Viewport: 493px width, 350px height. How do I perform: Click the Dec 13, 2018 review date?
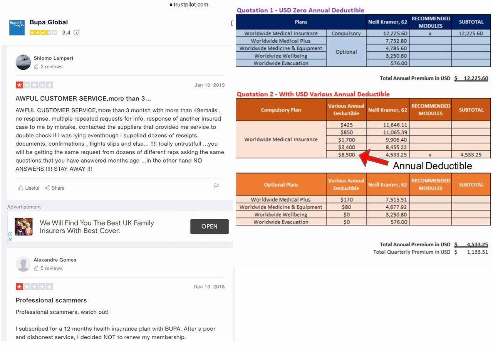click(209, 287)
